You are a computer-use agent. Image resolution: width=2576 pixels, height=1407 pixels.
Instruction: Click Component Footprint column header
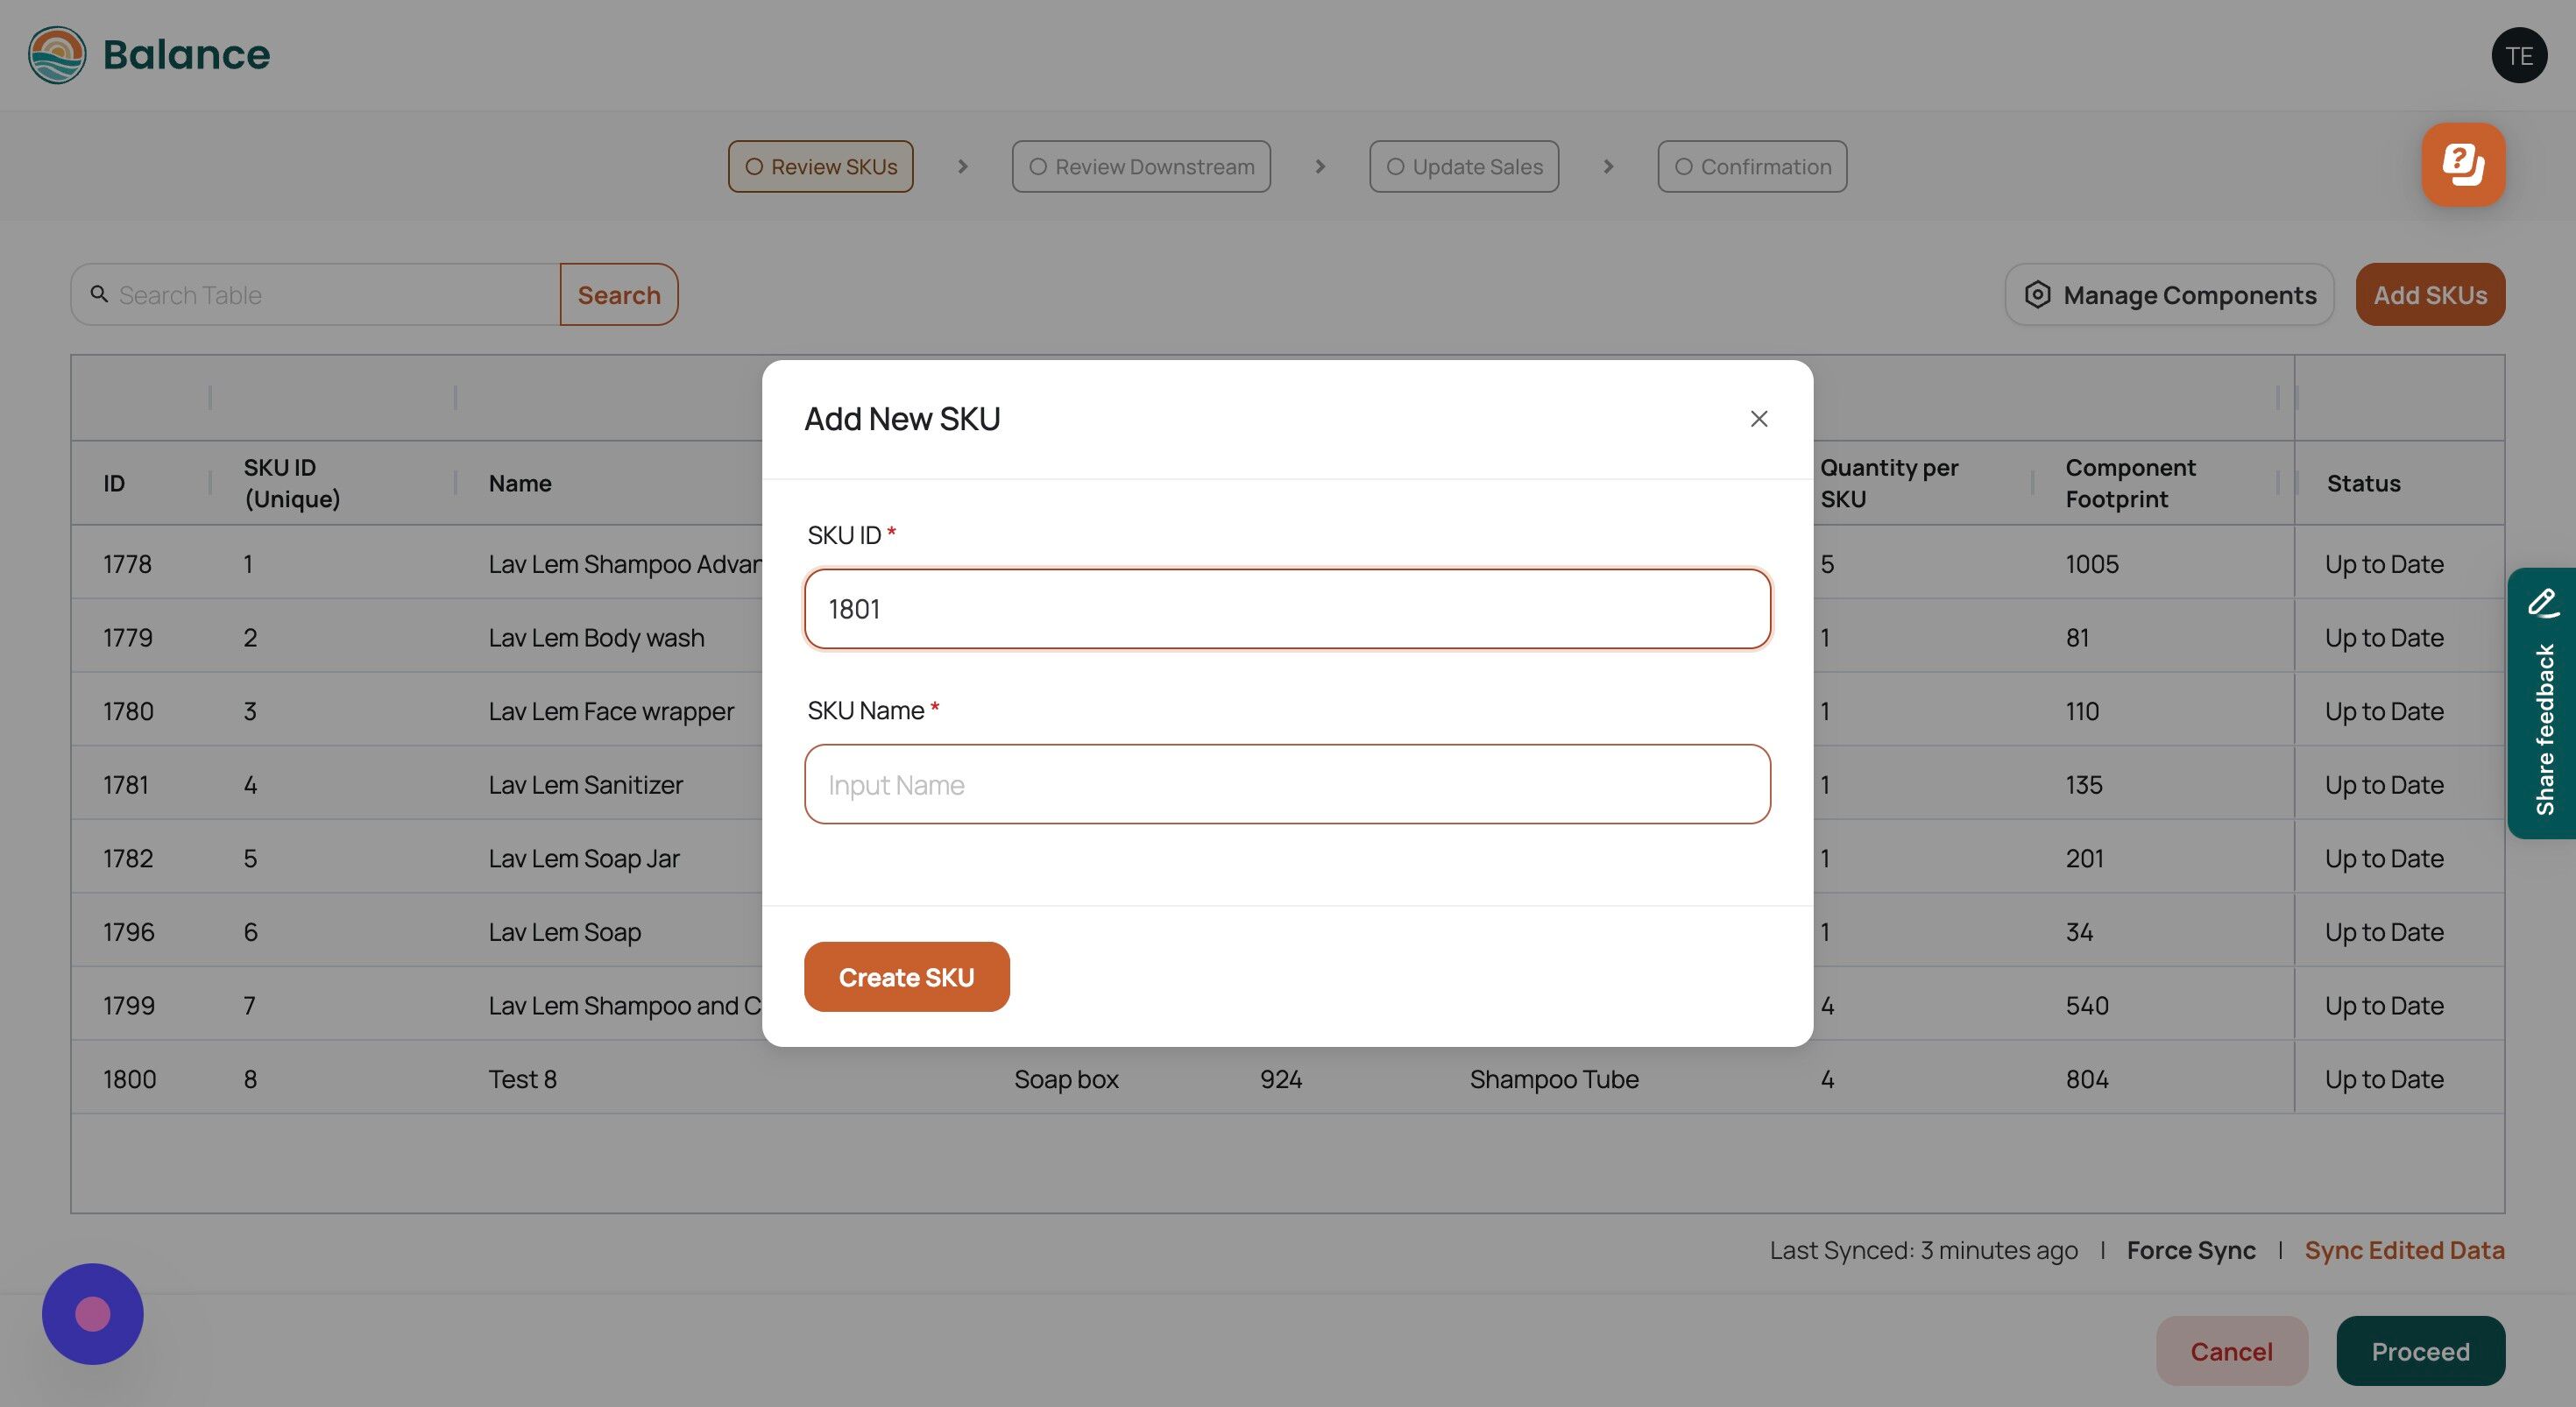(2130, 483)
